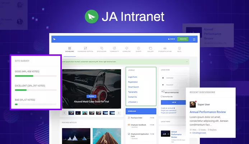Open Annual Performance Review discussion title

click(208, 112)
